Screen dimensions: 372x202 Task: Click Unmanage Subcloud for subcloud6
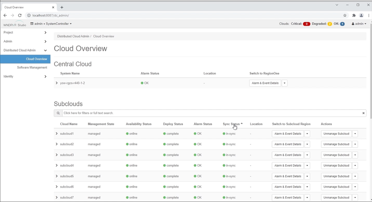(336, 187)
